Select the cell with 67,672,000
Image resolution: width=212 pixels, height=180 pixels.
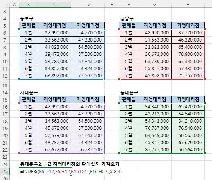(55, 150)
